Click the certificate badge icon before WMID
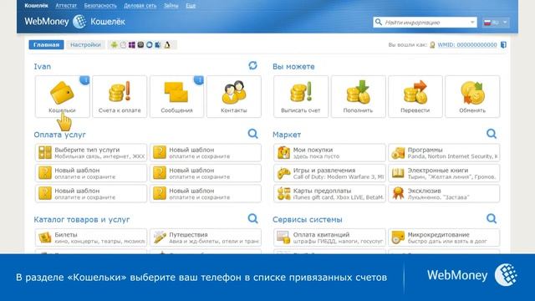Viewport: 535px width, 301px height. point(432,44)
